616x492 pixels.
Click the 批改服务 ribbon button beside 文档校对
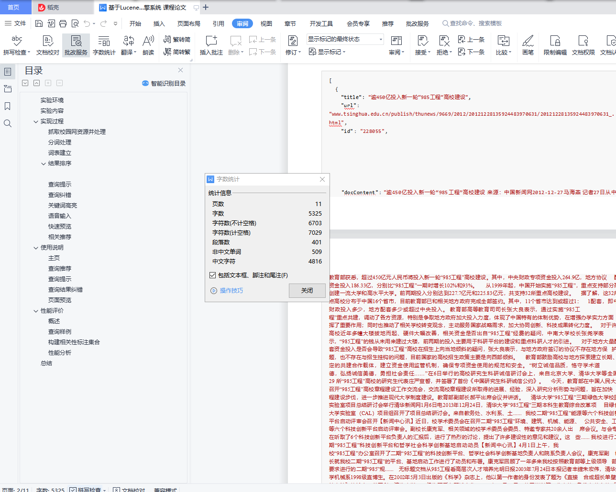click(76, 45)
